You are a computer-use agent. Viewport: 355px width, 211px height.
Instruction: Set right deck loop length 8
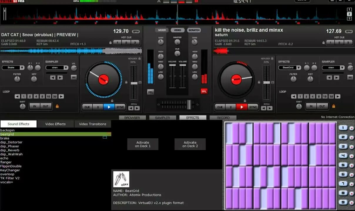[319, 96]
